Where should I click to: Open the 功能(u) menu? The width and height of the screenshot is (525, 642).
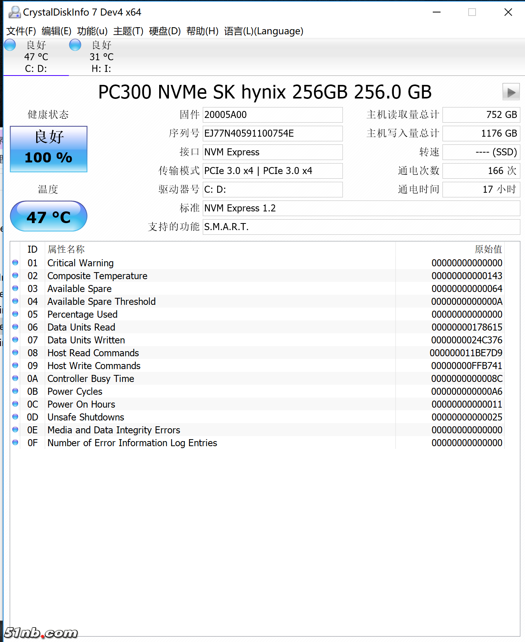pyautogui.click(x=92, y=31)
